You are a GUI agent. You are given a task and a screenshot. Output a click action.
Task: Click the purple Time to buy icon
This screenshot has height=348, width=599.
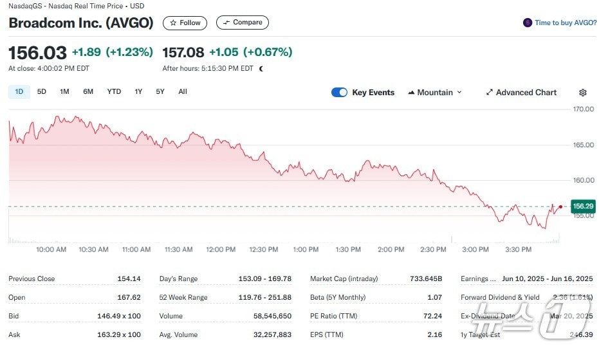tap(528, 23)
